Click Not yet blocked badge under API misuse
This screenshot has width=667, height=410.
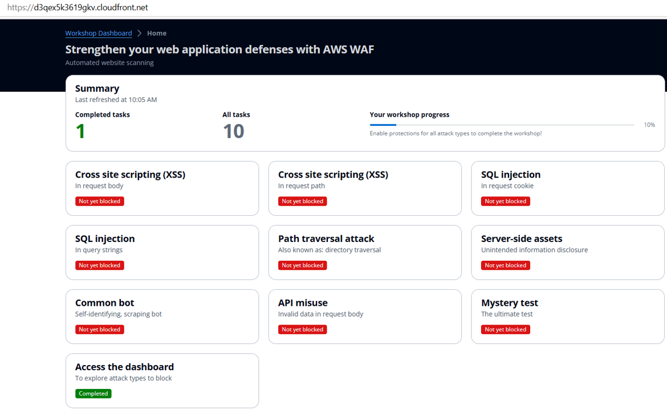[302, 330]
